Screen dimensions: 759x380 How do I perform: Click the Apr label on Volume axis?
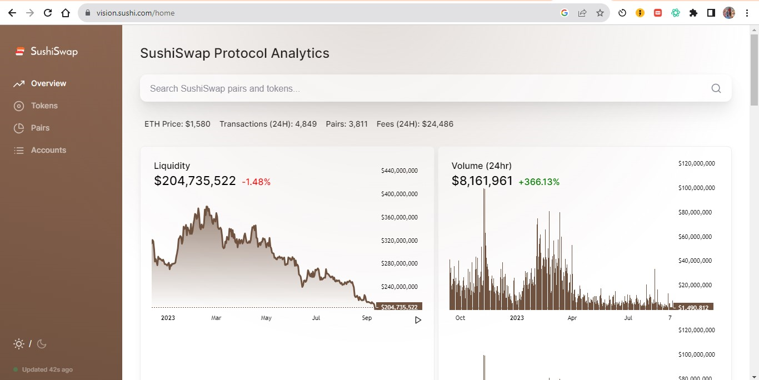coord(572,318)
